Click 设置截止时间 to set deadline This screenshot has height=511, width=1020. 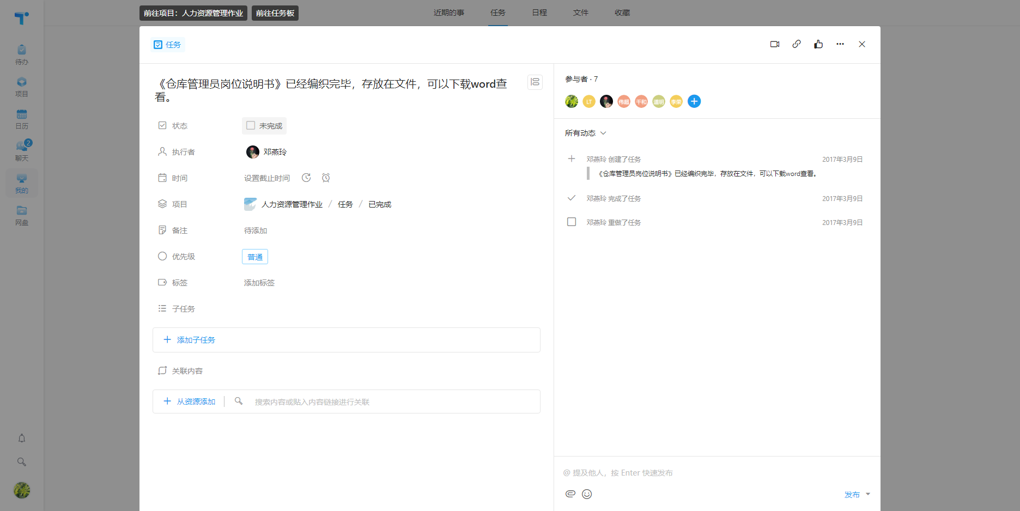click(x=267, y=178)
